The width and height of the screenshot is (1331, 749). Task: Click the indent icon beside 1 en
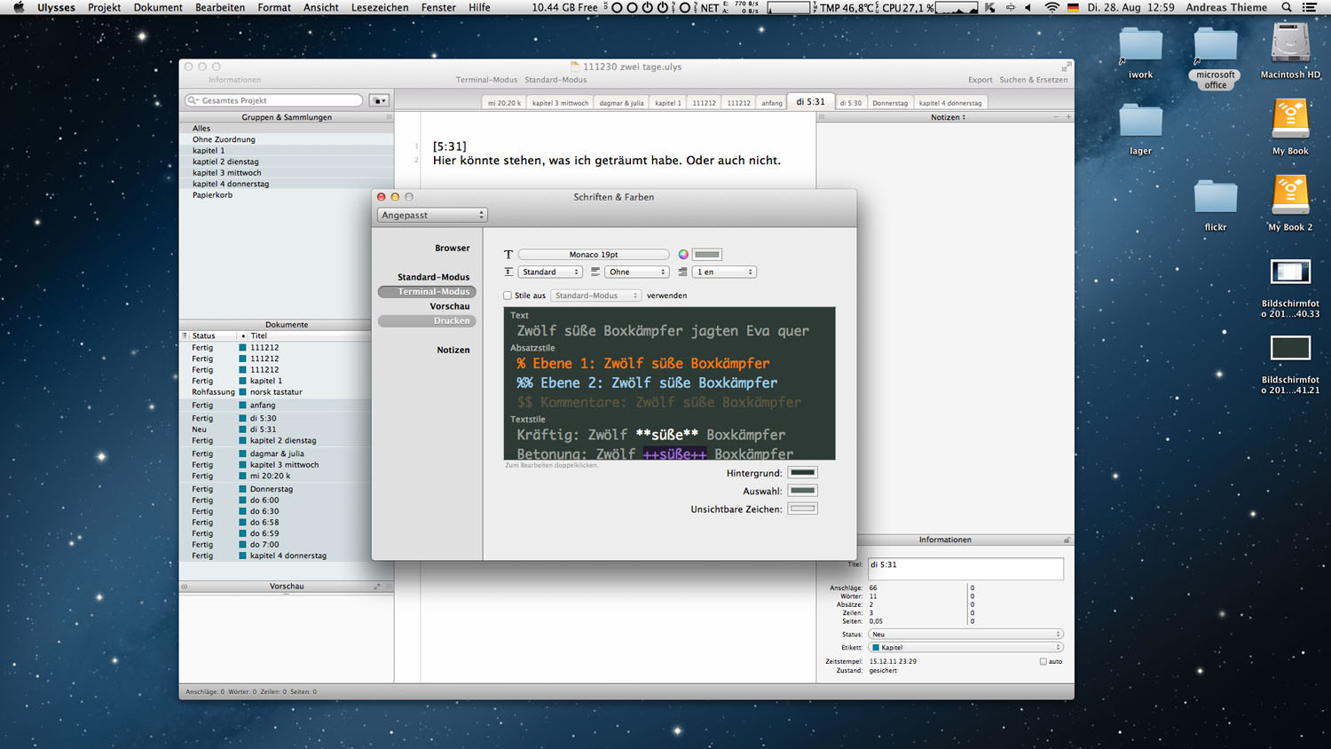[682, 272]
